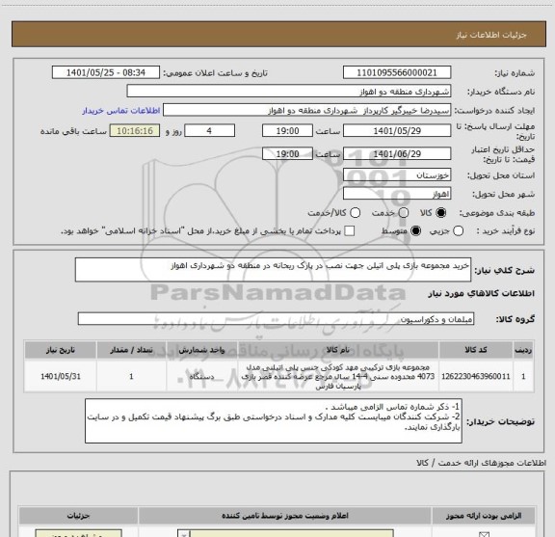Click the price validity date 1401/06/29
This screenshot has width=555, height=537.
pyautogui.click(x=397, y=153)
